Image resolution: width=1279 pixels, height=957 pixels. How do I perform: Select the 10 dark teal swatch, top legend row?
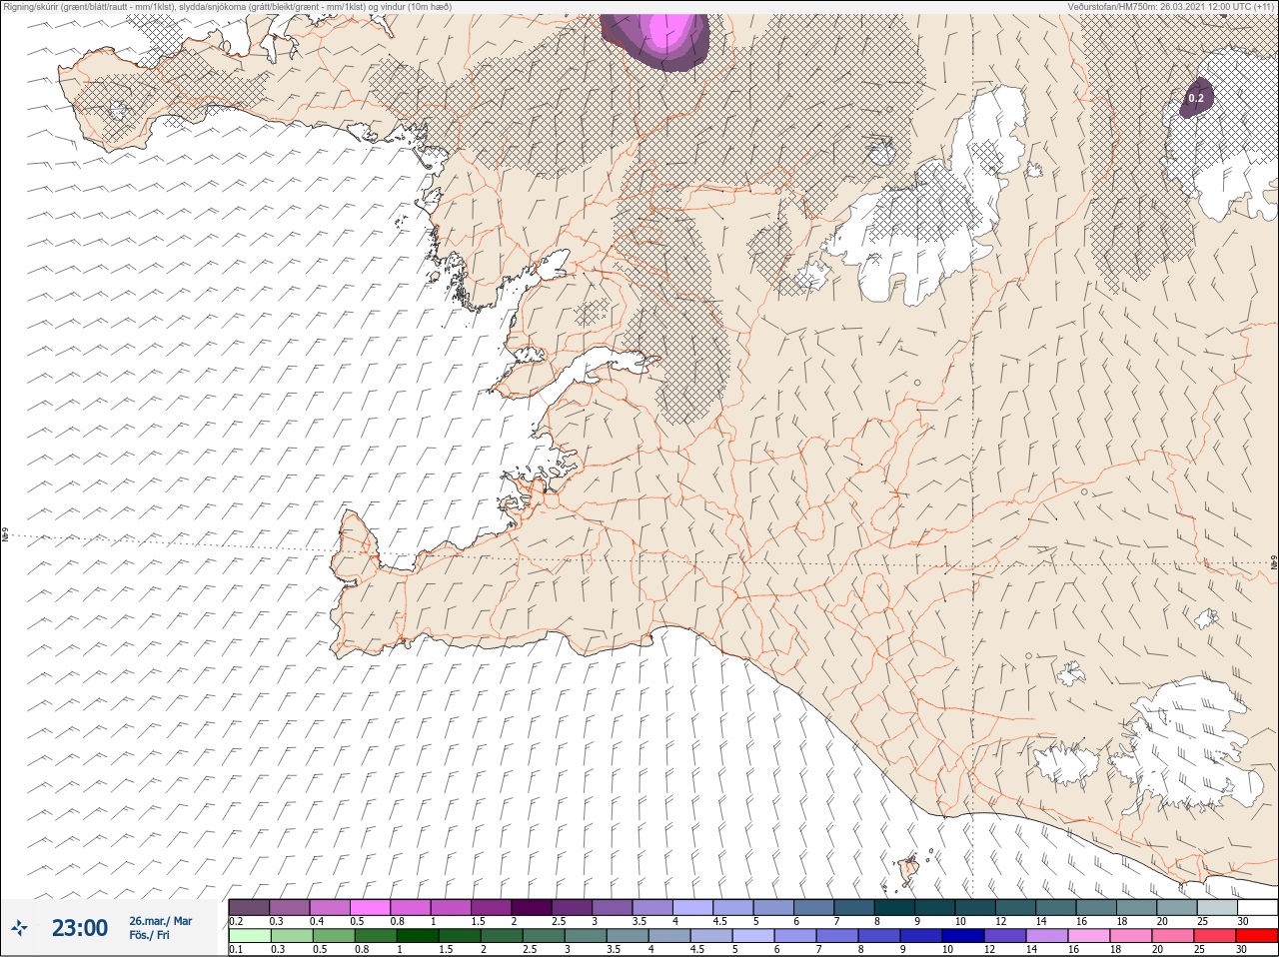[x=975, y=907]
